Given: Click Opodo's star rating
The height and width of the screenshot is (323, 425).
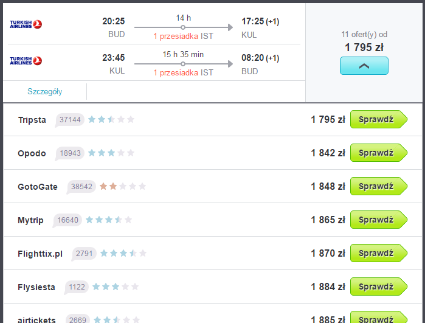Looking at the screenshot, I should pyautogui.click(x=111, y=153).
